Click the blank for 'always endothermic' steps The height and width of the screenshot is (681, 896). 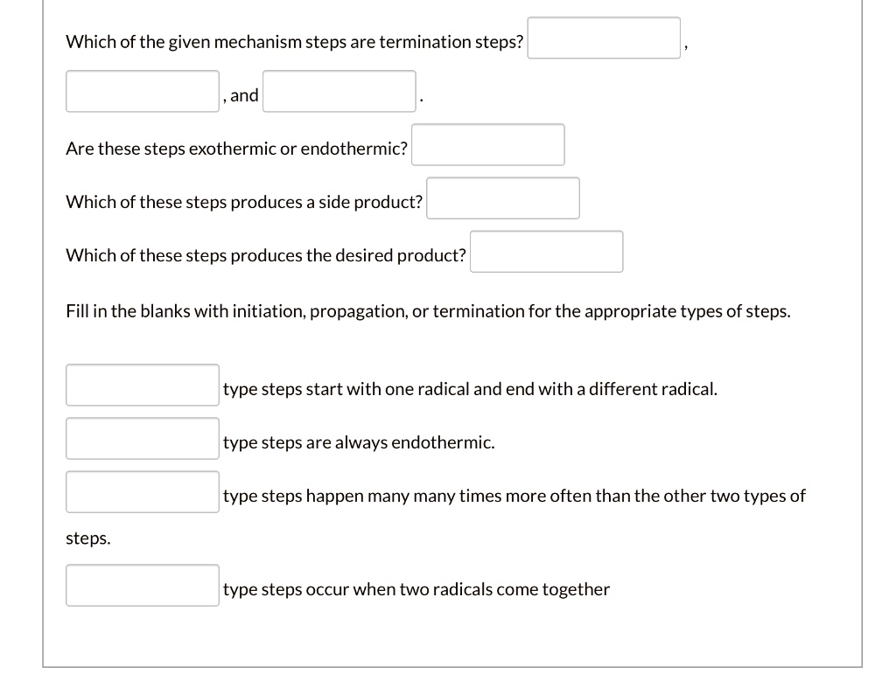pos(142,438)
